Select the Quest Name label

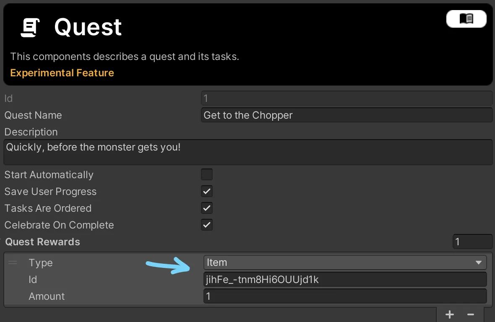click(x=33, y=115)
